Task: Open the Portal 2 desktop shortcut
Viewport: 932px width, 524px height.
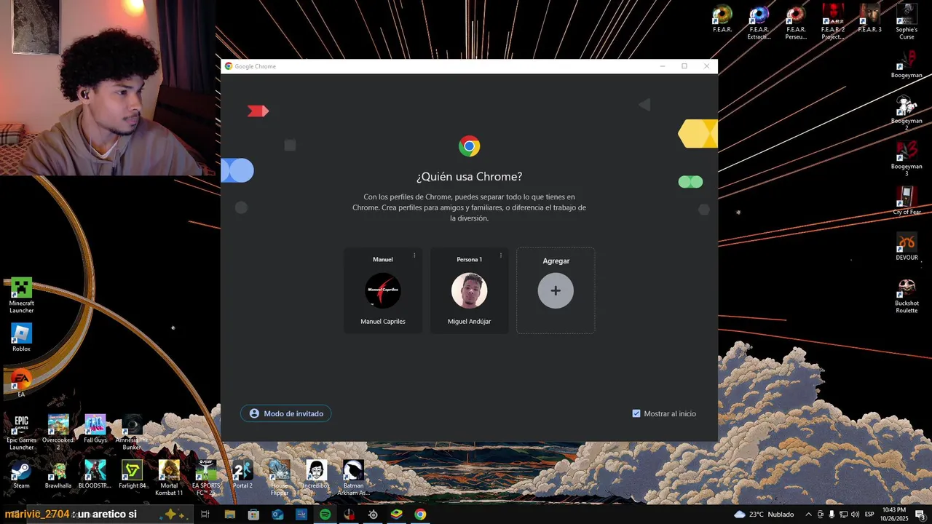Action: [242, 475]
